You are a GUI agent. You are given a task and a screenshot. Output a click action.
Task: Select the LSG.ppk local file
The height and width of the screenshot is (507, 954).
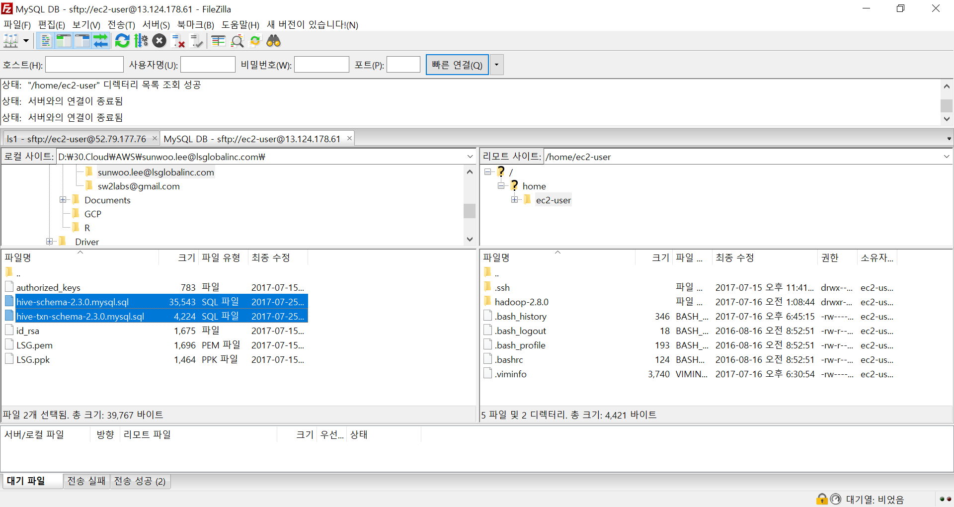154,359
